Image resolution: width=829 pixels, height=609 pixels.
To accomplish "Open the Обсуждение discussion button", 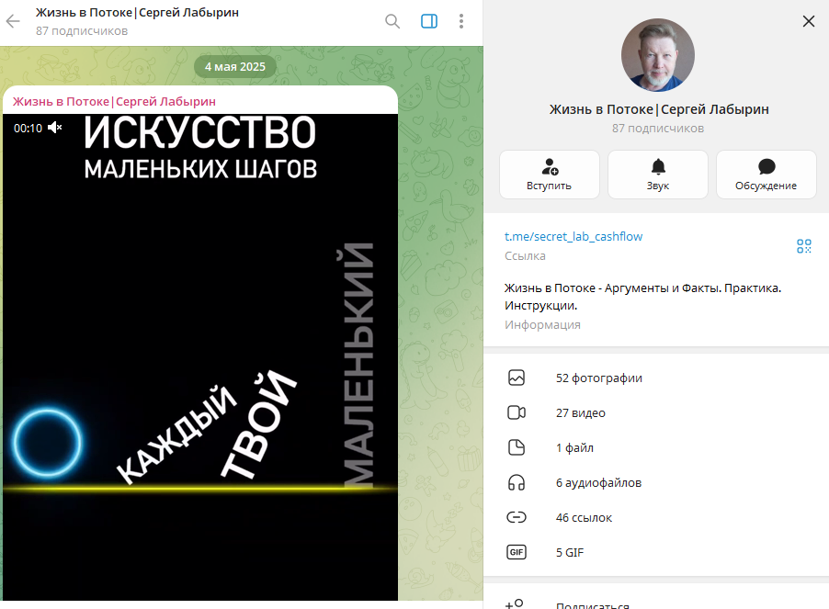I will point(767,175).
